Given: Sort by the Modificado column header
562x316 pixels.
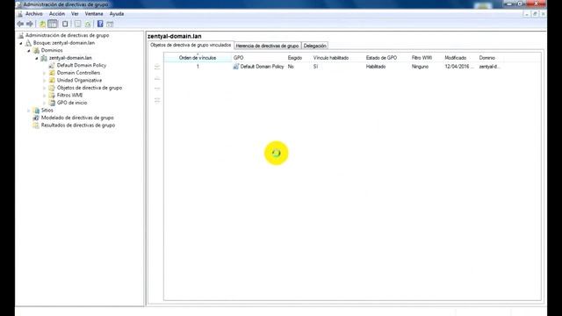Looking at the screenshot, I should (x=460, y=58).
